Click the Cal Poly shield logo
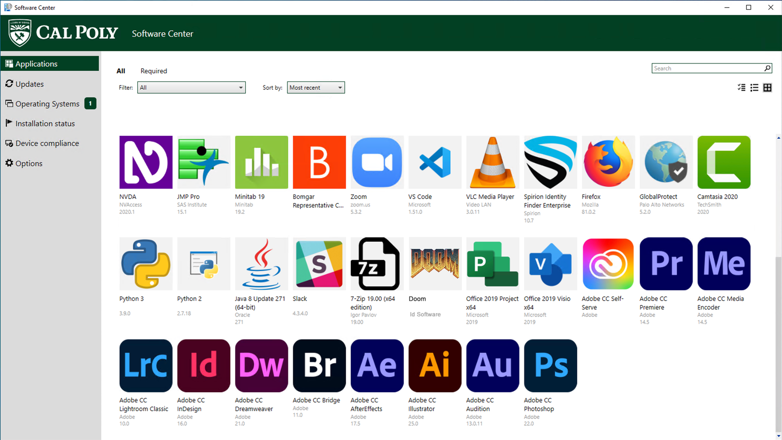 pyautogui.click(x=20, y=33)
